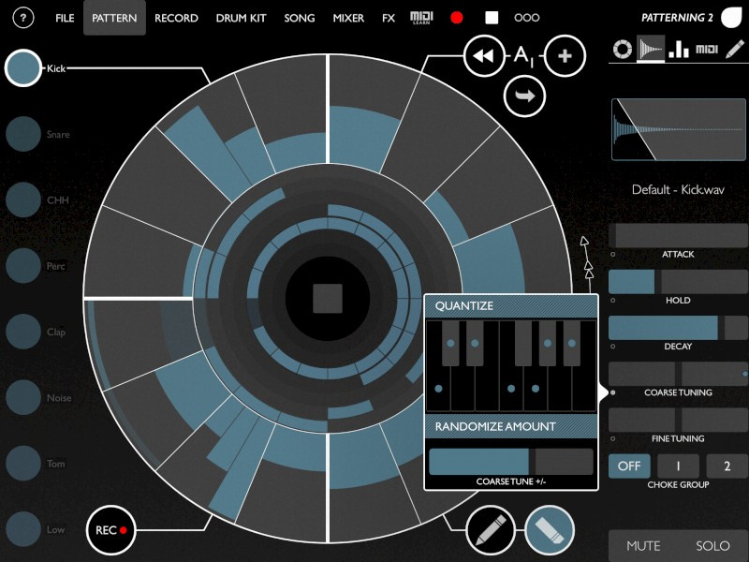The image size is (749, 562).
Task: Open the MIDI settings tab
Action: [707, 49]
